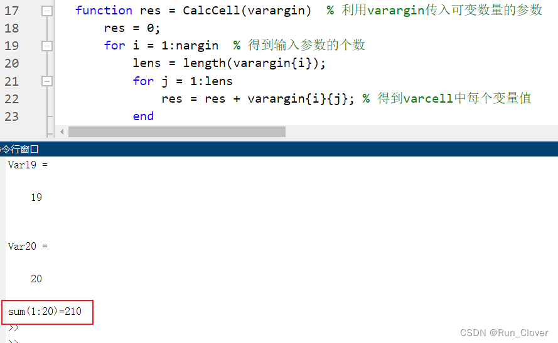558x343 pixels.
Task: Click the 'res = 0;' statement
Action: [132, 28]
